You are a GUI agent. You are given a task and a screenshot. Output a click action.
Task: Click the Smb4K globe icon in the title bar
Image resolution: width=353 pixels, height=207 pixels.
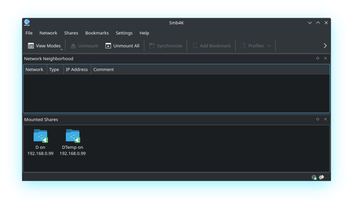[x=27, y=22]
